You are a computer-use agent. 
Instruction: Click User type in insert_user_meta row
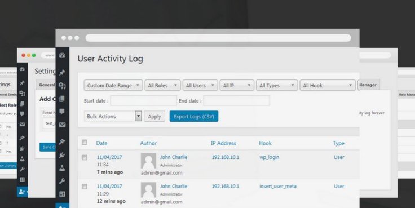tap(339, 186)
